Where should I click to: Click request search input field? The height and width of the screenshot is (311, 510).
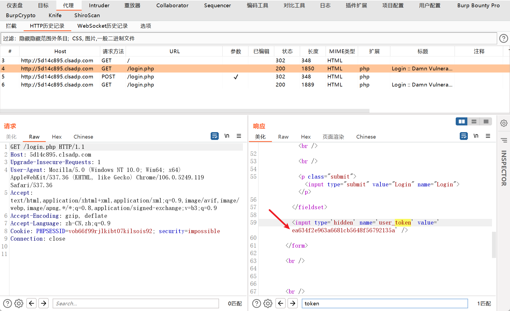[136, 303]
